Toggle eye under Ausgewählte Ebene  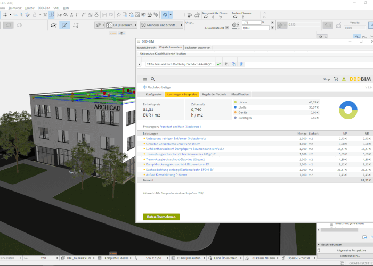click(x=206, y=17)
